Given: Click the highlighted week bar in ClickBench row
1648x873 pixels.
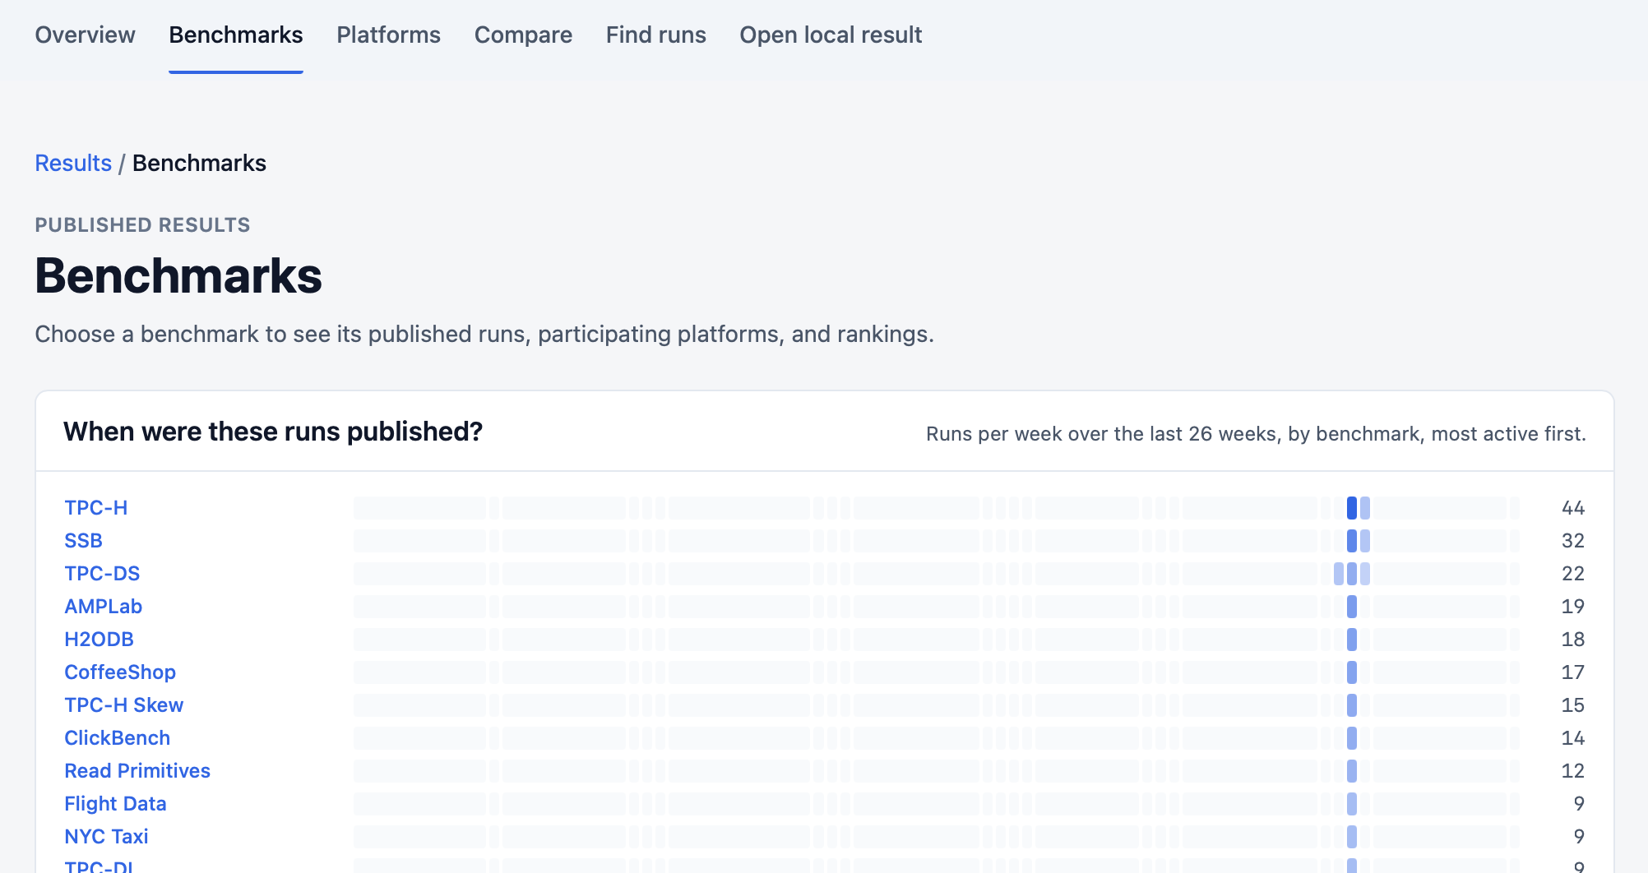Looking at the screenshot, I should tap(1352, 738).
